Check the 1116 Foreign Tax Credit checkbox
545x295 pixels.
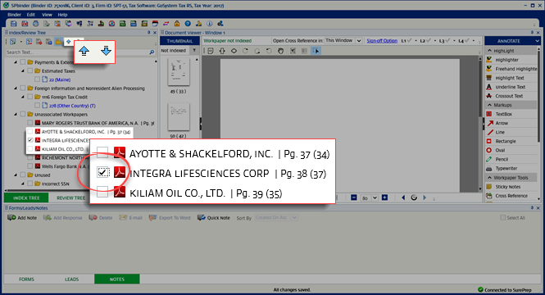pyautogui.click(x=30, y=97)
